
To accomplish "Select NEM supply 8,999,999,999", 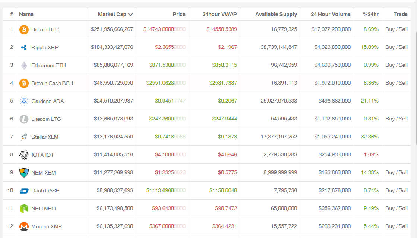I will pyautogui.click(x=280, y=172).
